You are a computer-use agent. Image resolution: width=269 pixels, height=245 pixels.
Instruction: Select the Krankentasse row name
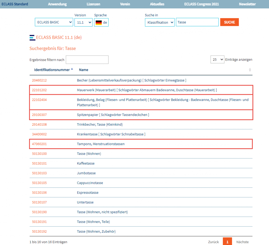coord(111,134)
